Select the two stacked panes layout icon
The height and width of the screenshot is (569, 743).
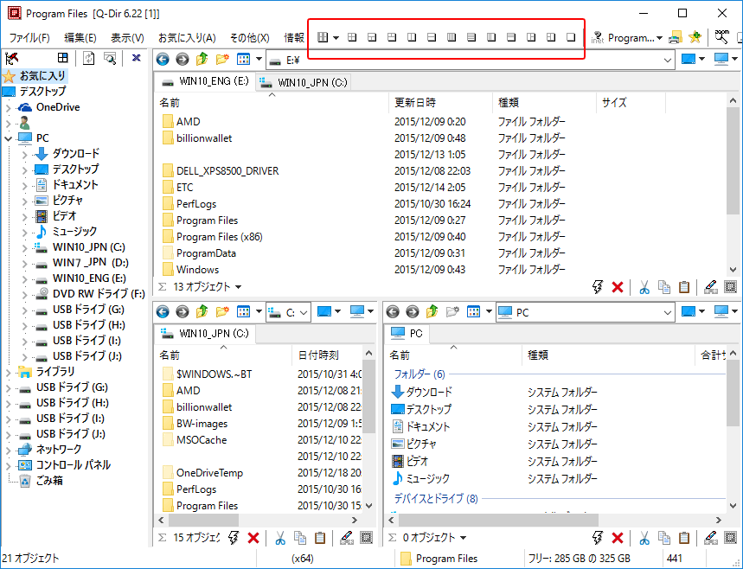click(x=432, y=37)
